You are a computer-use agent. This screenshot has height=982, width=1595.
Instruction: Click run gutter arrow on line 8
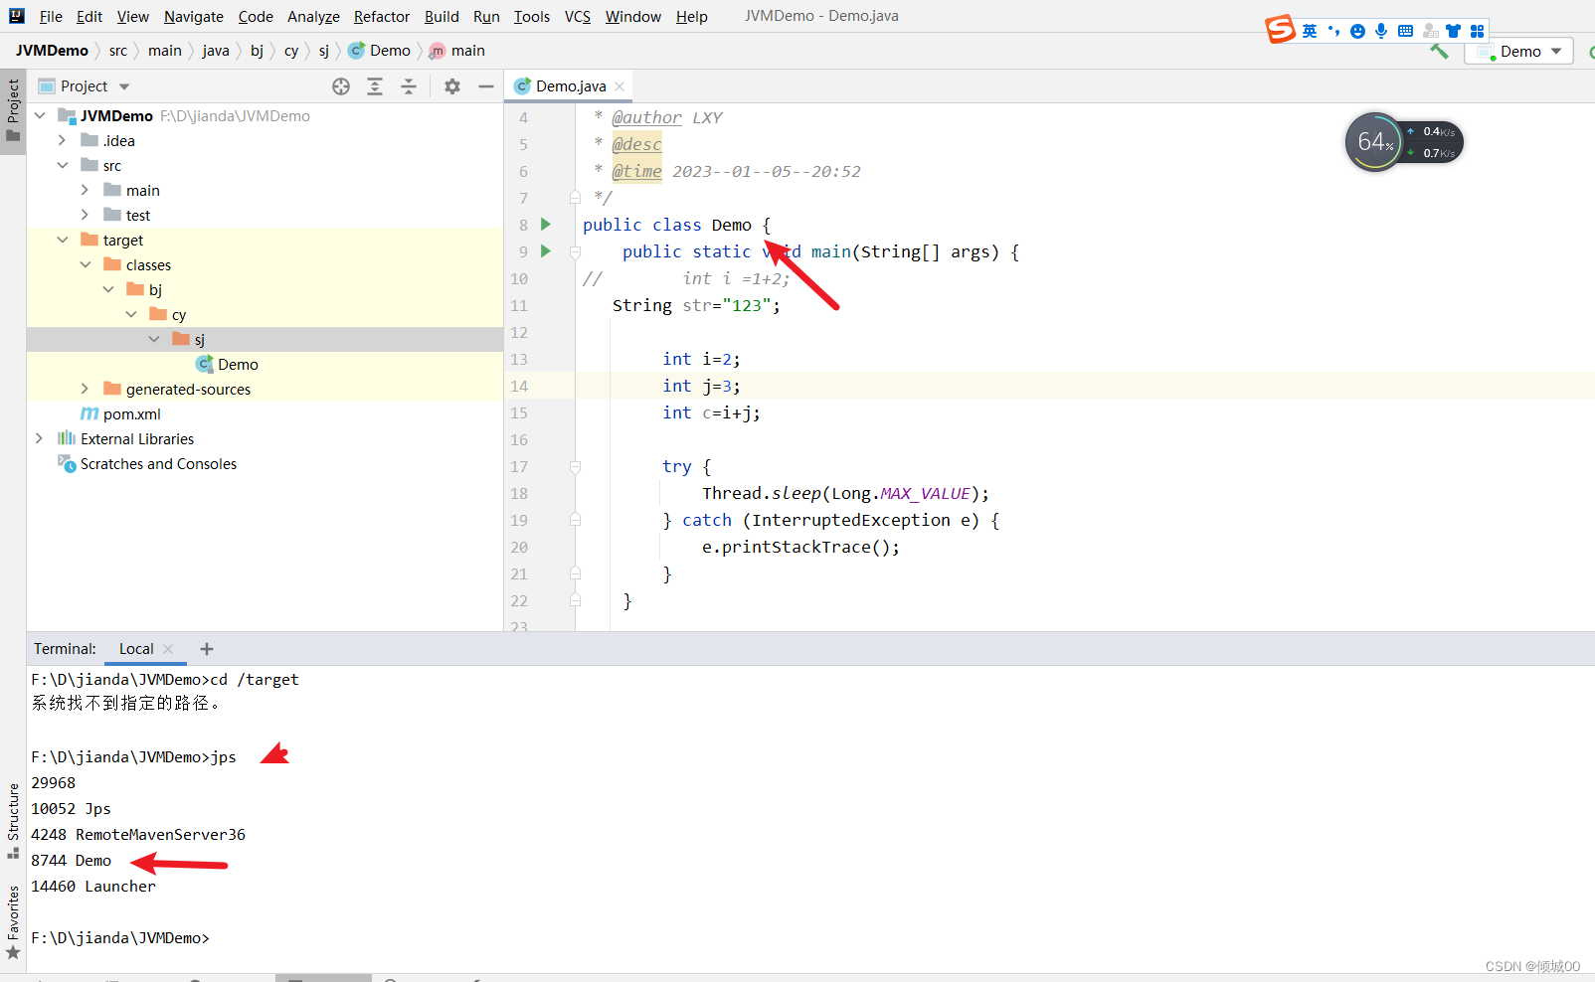point(546,225)
